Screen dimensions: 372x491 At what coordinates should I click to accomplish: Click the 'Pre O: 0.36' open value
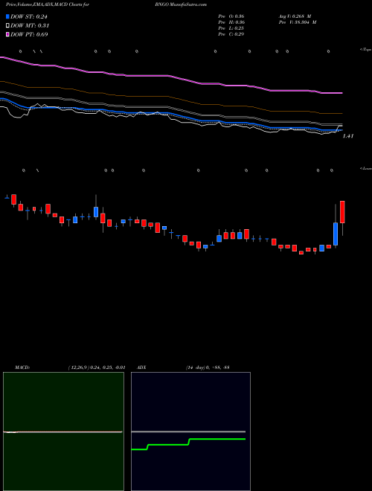[x=231, y=16]
